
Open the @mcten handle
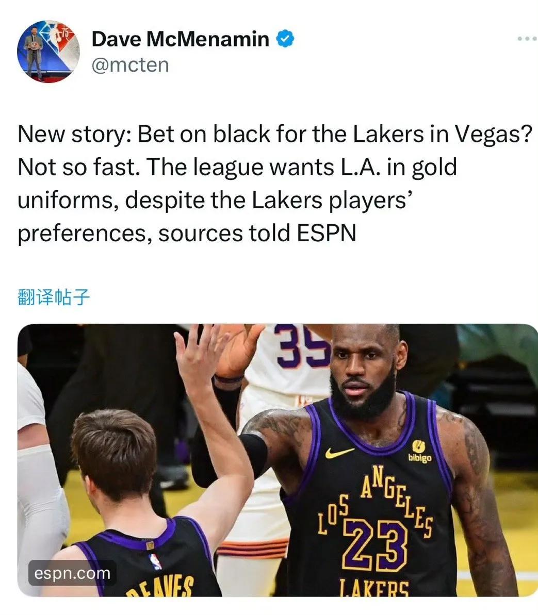(131, 65)
